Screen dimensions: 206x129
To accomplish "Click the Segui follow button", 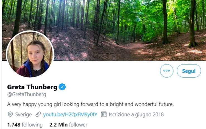I will (x=189, y=71).
